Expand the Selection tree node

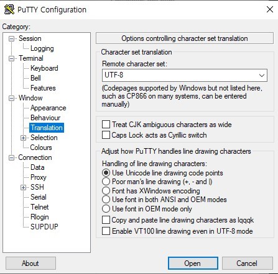point(23,138)
